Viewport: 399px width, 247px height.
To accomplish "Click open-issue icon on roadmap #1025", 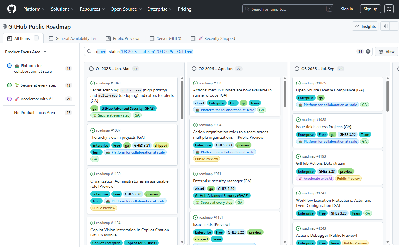I will [x=298, y=83].
